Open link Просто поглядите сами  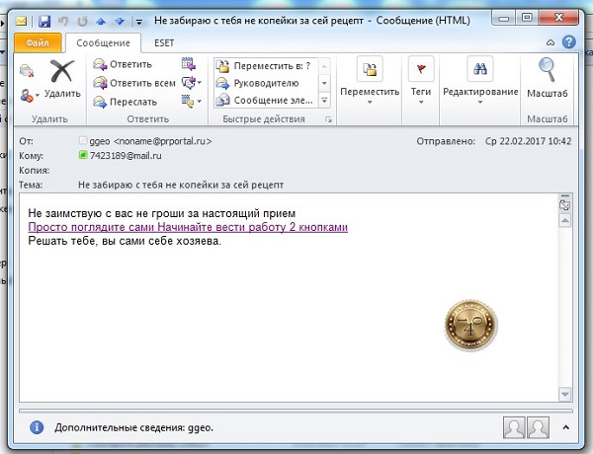[x=188, y=227]
